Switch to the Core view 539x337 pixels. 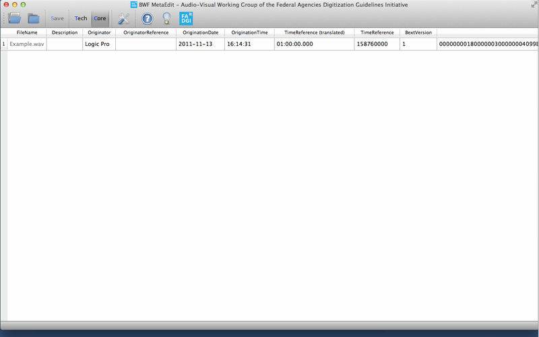tap(100, 18)
